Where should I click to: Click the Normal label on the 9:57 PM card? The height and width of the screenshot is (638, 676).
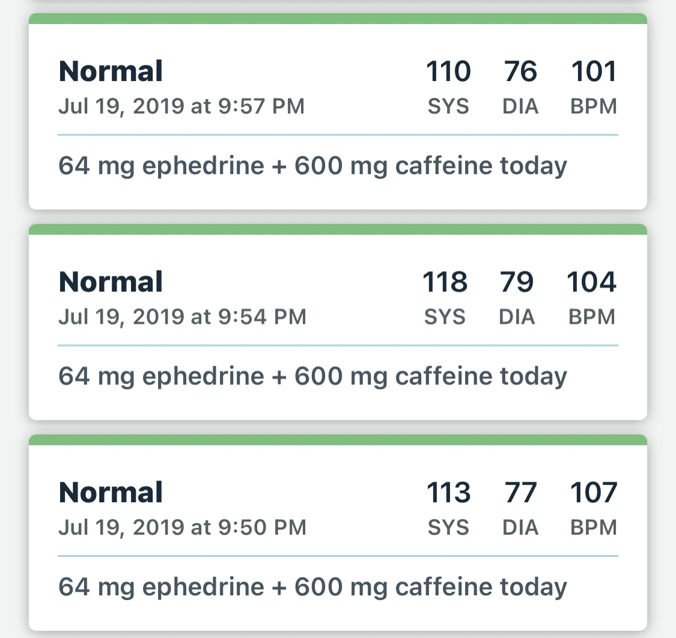point(111,71)
